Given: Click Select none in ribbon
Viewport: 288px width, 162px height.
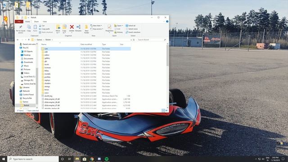Looking at the screenshot, I should pyautogui.click(x=131, y=29).
